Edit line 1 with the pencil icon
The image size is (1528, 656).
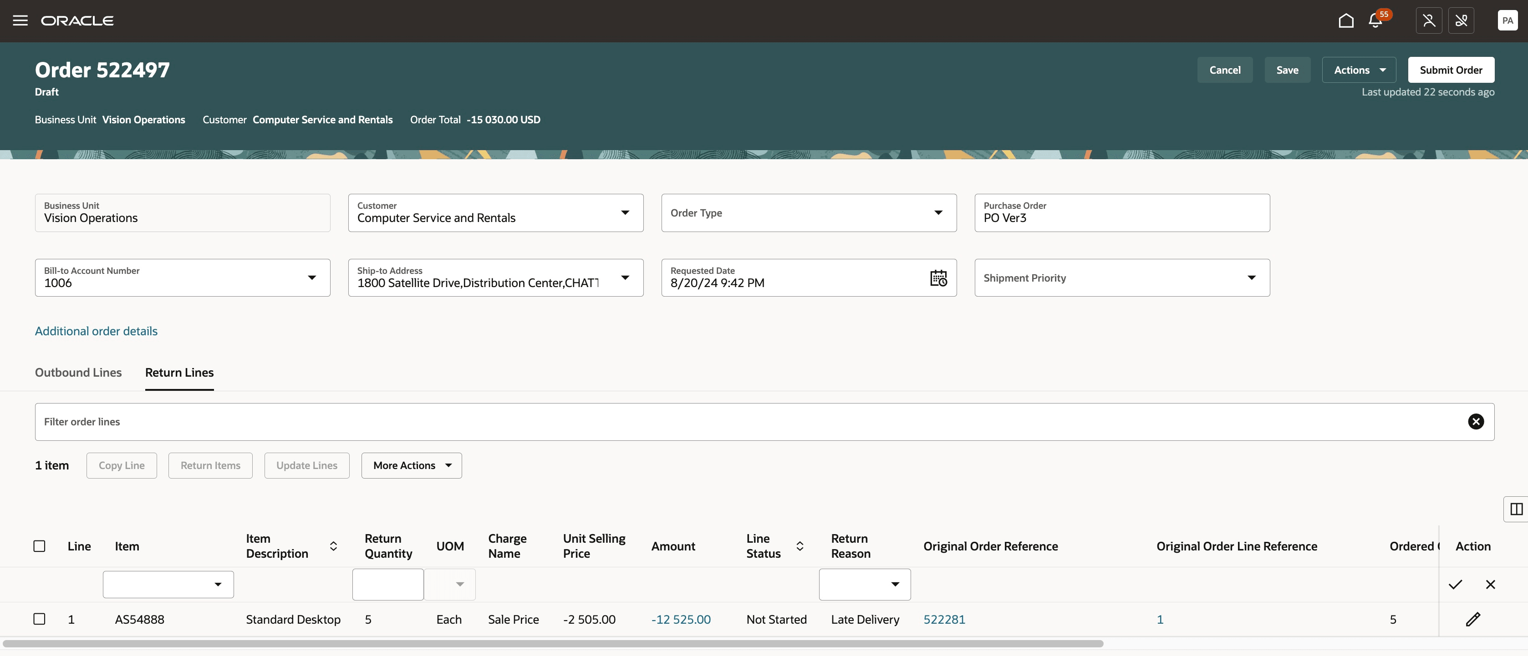click(x=1473, y=619)
